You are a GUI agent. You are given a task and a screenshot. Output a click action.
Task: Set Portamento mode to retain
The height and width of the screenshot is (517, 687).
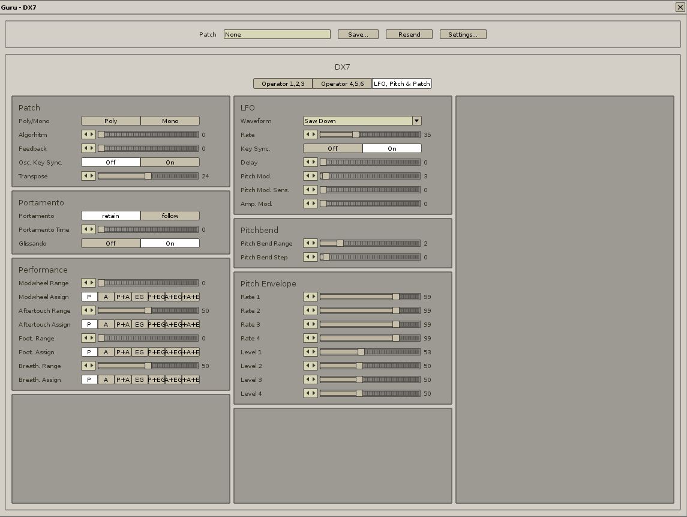(111, 216)
